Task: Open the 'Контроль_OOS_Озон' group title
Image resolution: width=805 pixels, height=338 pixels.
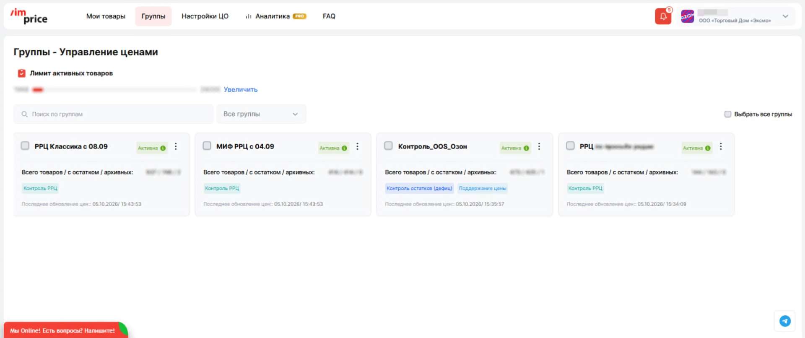Action: click(432, 146)
